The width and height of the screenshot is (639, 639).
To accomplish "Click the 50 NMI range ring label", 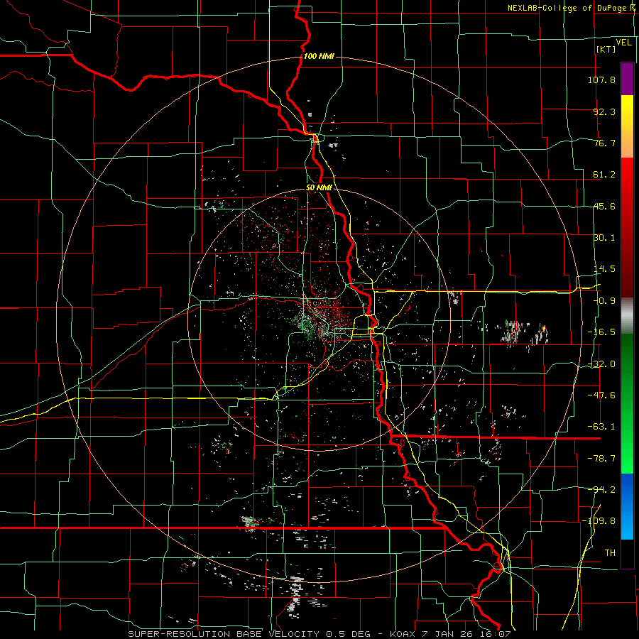I will (319, 188).
